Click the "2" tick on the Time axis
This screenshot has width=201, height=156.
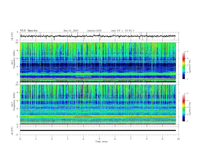tap(52, 139)
